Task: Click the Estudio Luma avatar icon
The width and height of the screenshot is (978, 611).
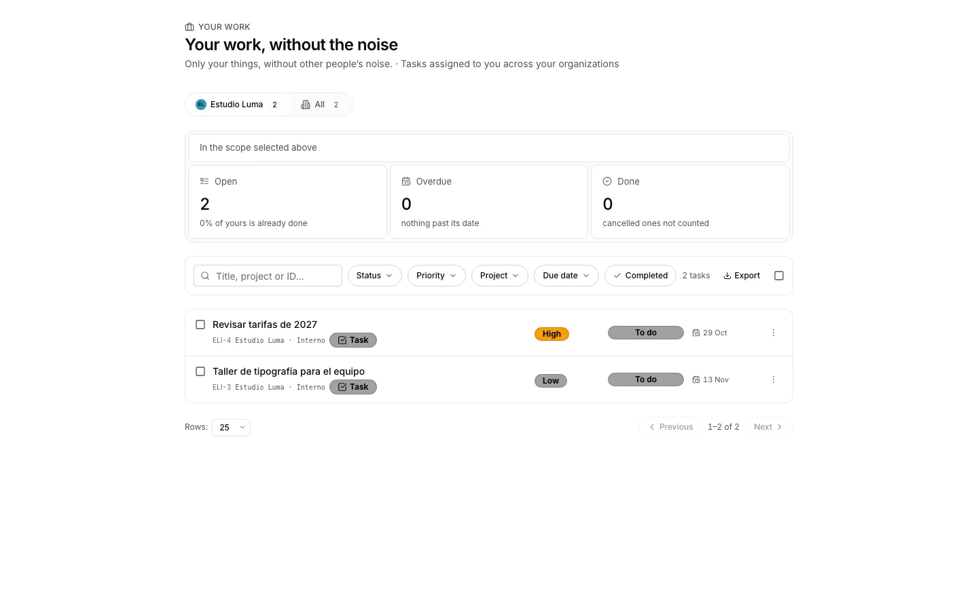Action: [201, 105]
